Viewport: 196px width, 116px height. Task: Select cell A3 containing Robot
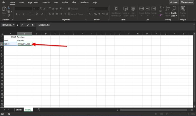[10, 44]
